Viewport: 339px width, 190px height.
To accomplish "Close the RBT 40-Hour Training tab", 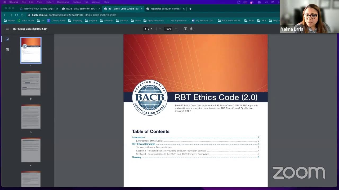I will coord(57,9).
